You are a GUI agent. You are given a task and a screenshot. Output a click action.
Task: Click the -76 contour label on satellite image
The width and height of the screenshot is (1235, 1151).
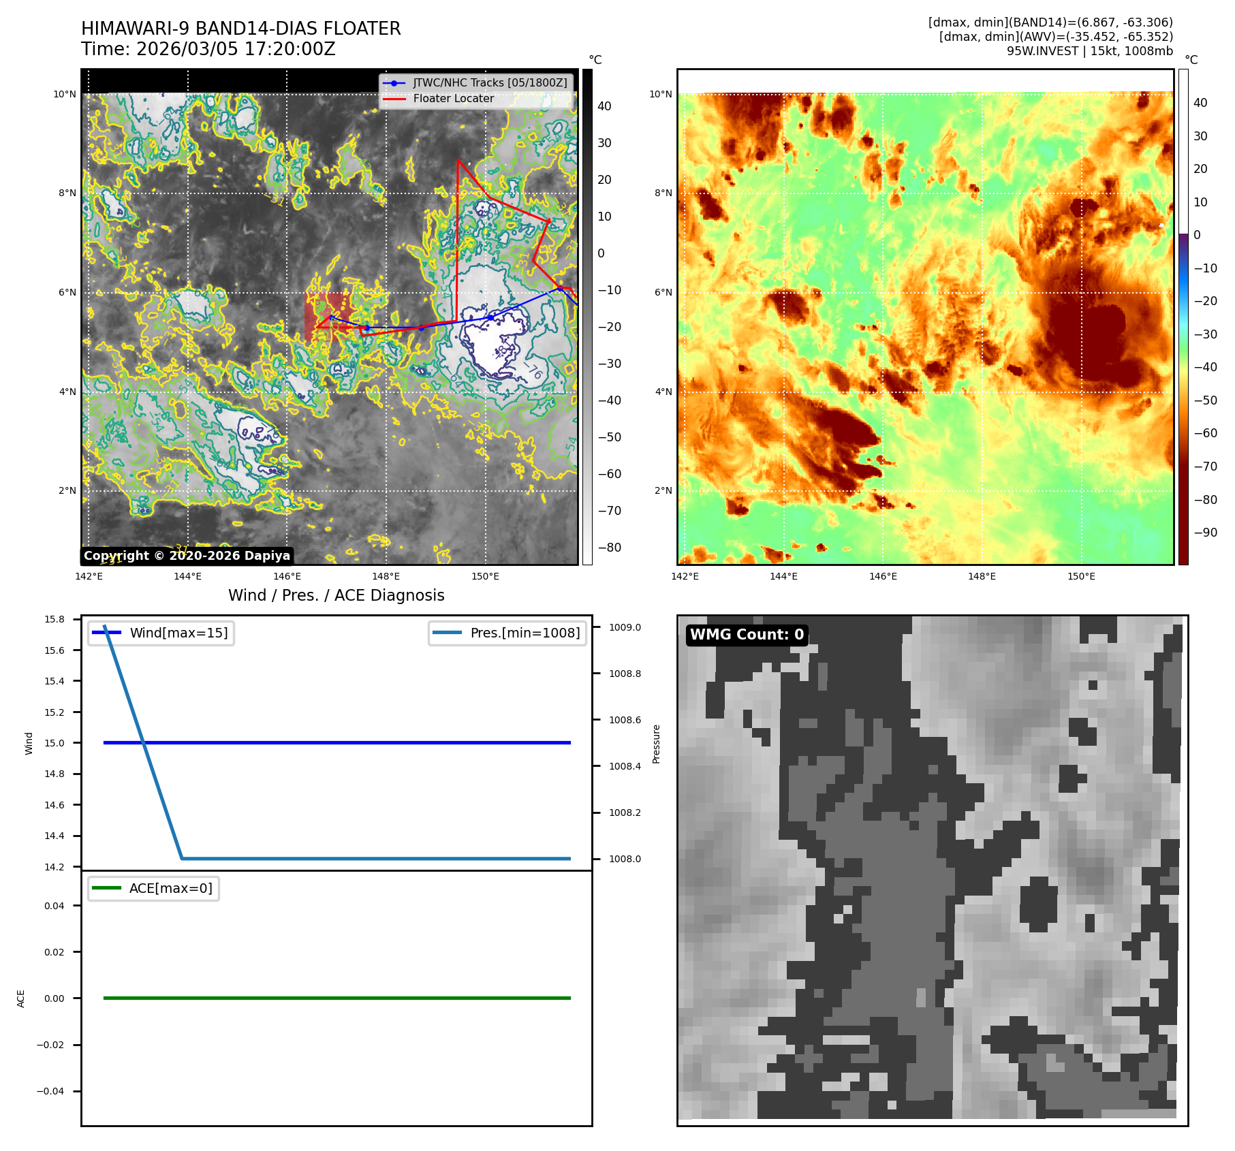[x=533, y=370]
